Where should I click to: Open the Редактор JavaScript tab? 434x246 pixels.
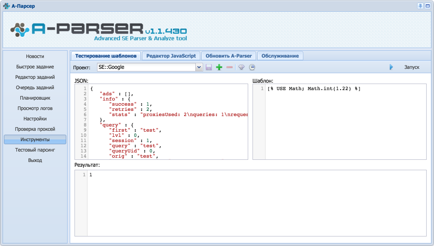tap(171, 56)
